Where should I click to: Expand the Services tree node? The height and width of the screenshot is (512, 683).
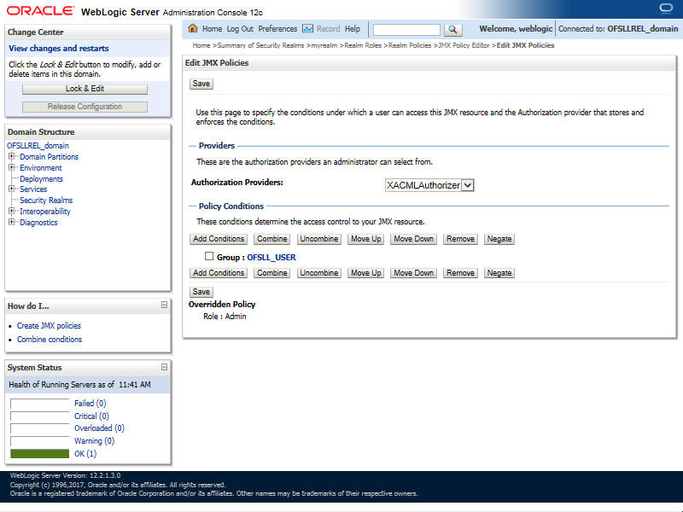[x=12, y=189]
